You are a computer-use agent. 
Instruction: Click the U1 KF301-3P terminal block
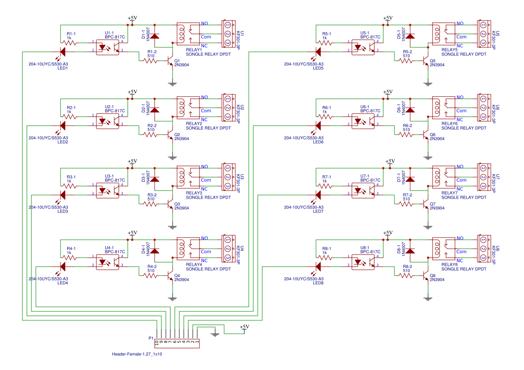[229, 34]
